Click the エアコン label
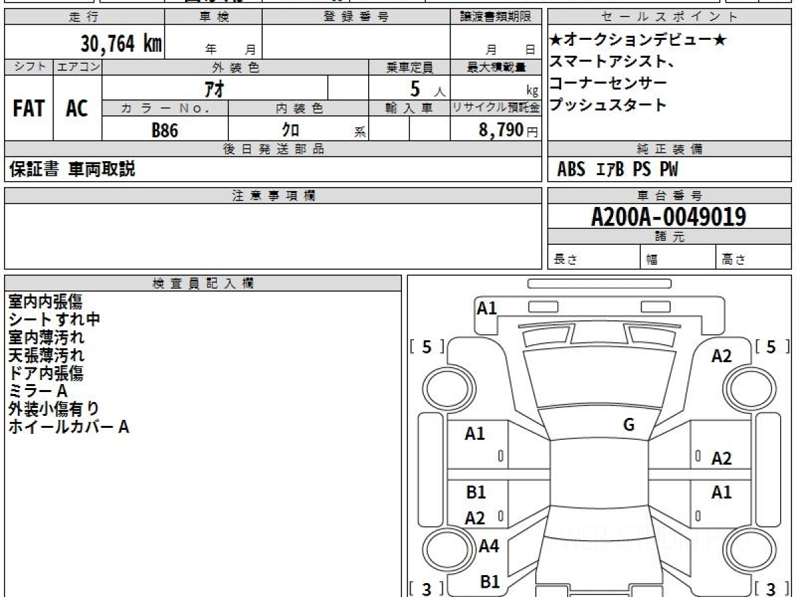Viewport: 796px width, 597px height. [x=78, y=67]
